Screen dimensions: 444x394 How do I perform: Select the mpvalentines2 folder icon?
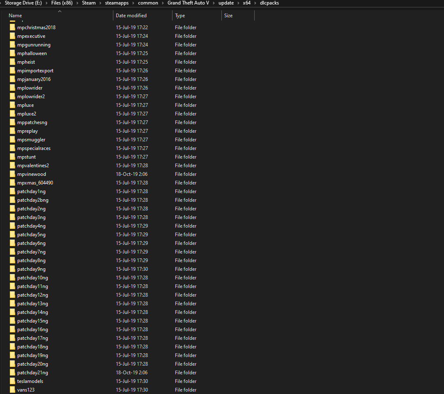pos(12,166)
